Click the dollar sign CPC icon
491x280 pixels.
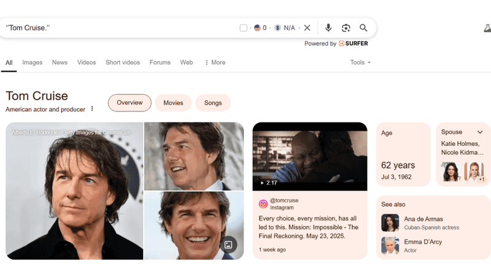[x=277, y=28]
